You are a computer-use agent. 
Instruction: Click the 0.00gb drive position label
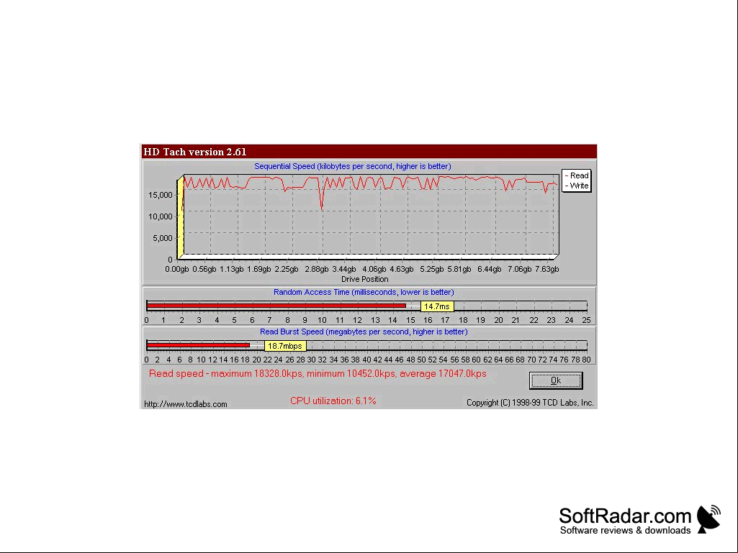click(x=177, y=270)
